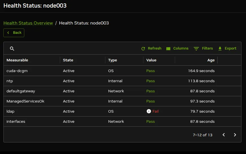The height and width of the screenshot is (154, 246).
Task: Click the 79.7 seconds age cell
Action: click(x=203, y=111)
